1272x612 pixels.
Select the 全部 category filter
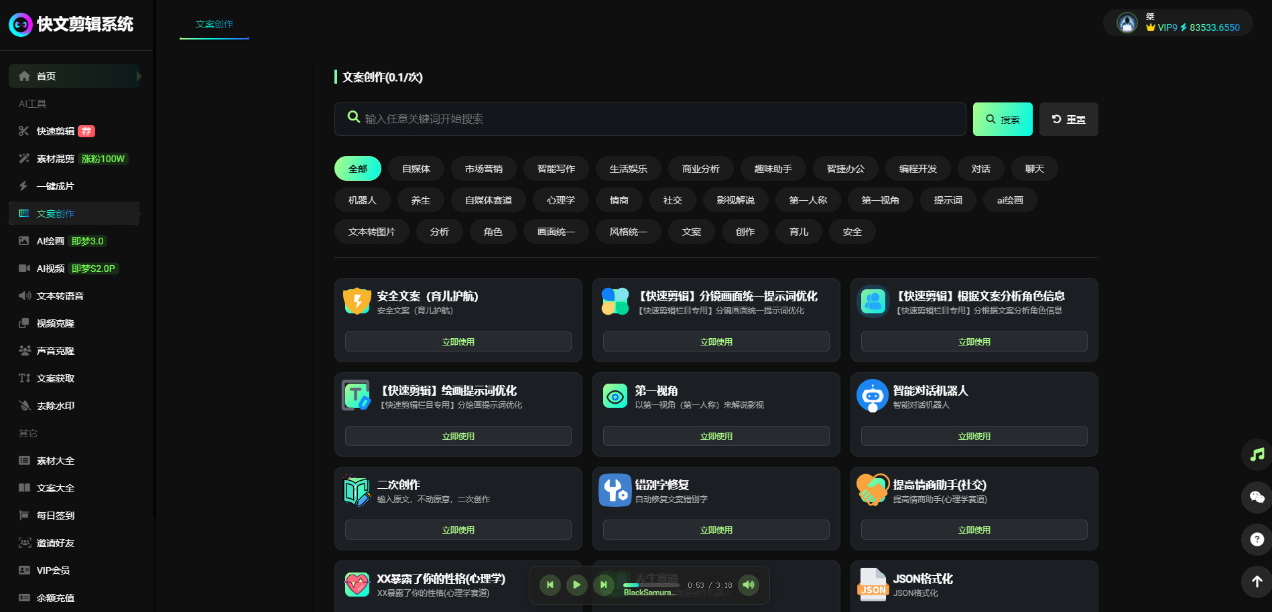pos(358,169)
